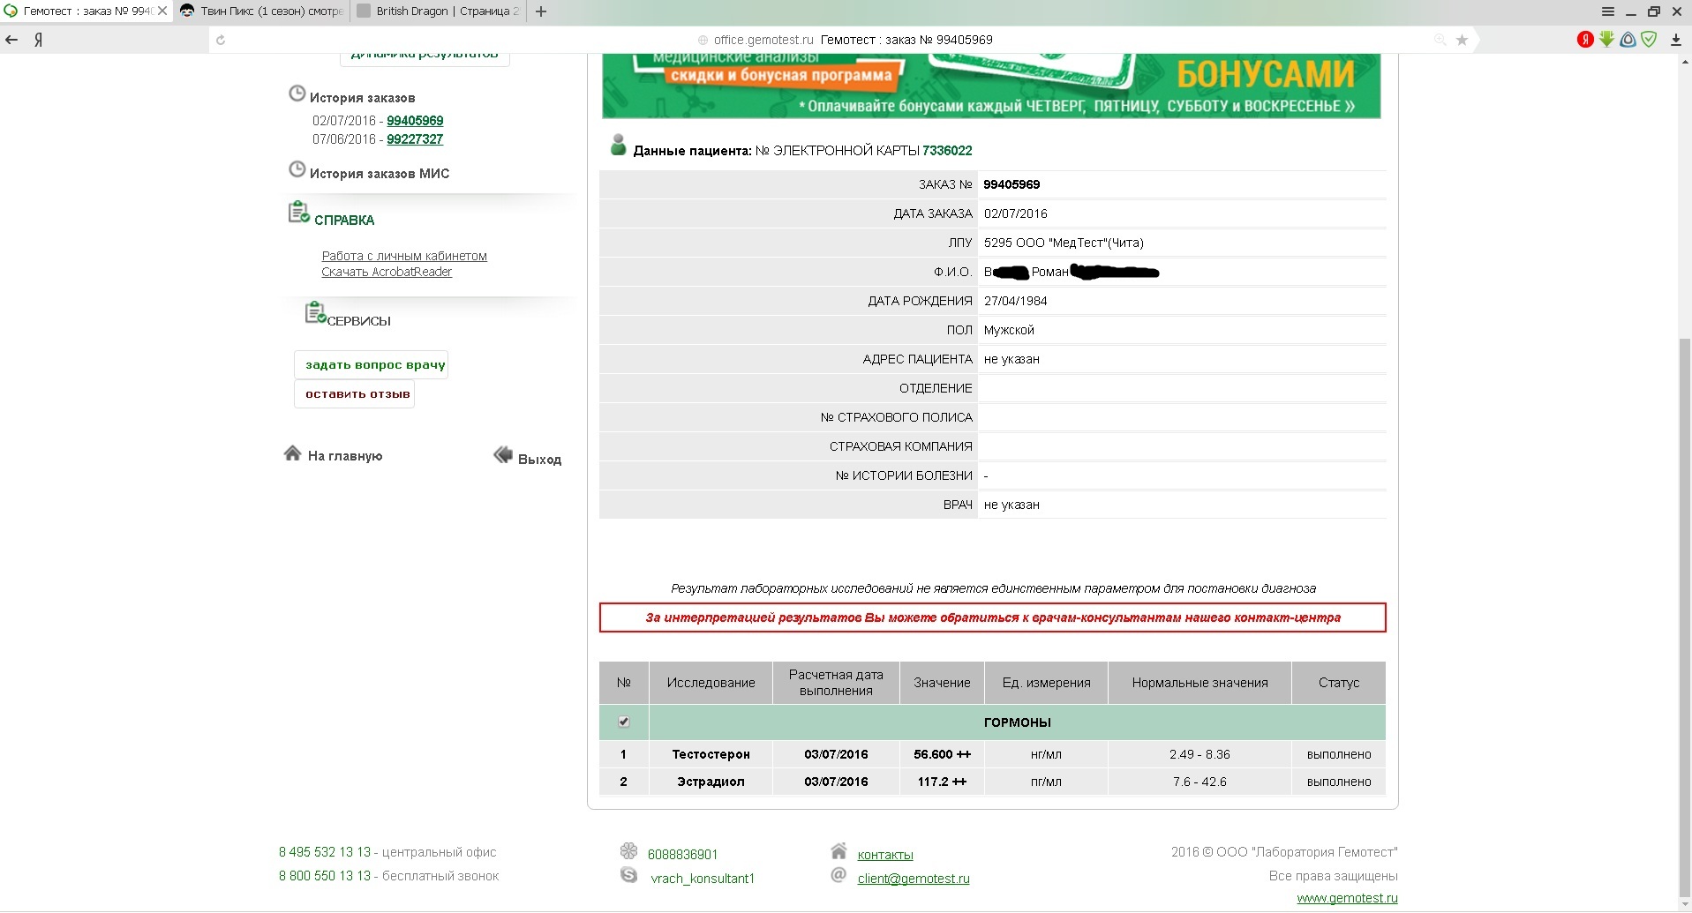Open the downloads arrow icon
The width and height of the screenshot is (1692, 913).
[1675, 40]
